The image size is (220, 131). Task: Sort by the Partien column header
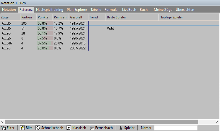click(x=27, y=17)
